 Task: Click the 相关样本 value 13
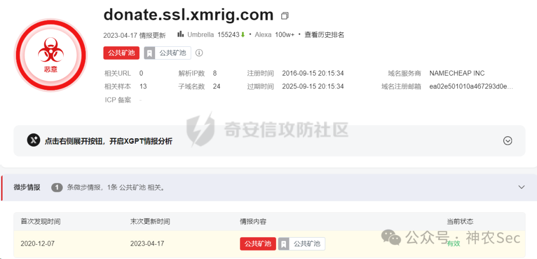point(143,86)
